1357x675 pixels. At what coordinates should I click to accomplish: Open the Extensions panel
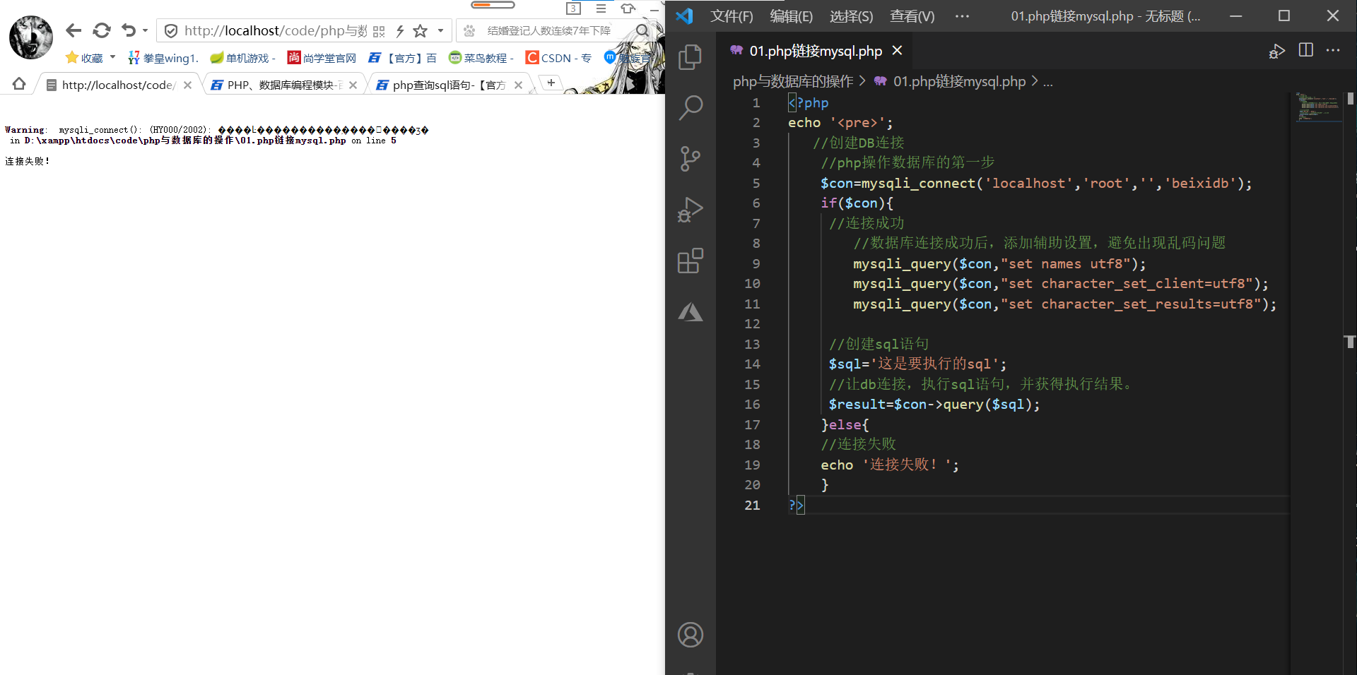(690, 261)
